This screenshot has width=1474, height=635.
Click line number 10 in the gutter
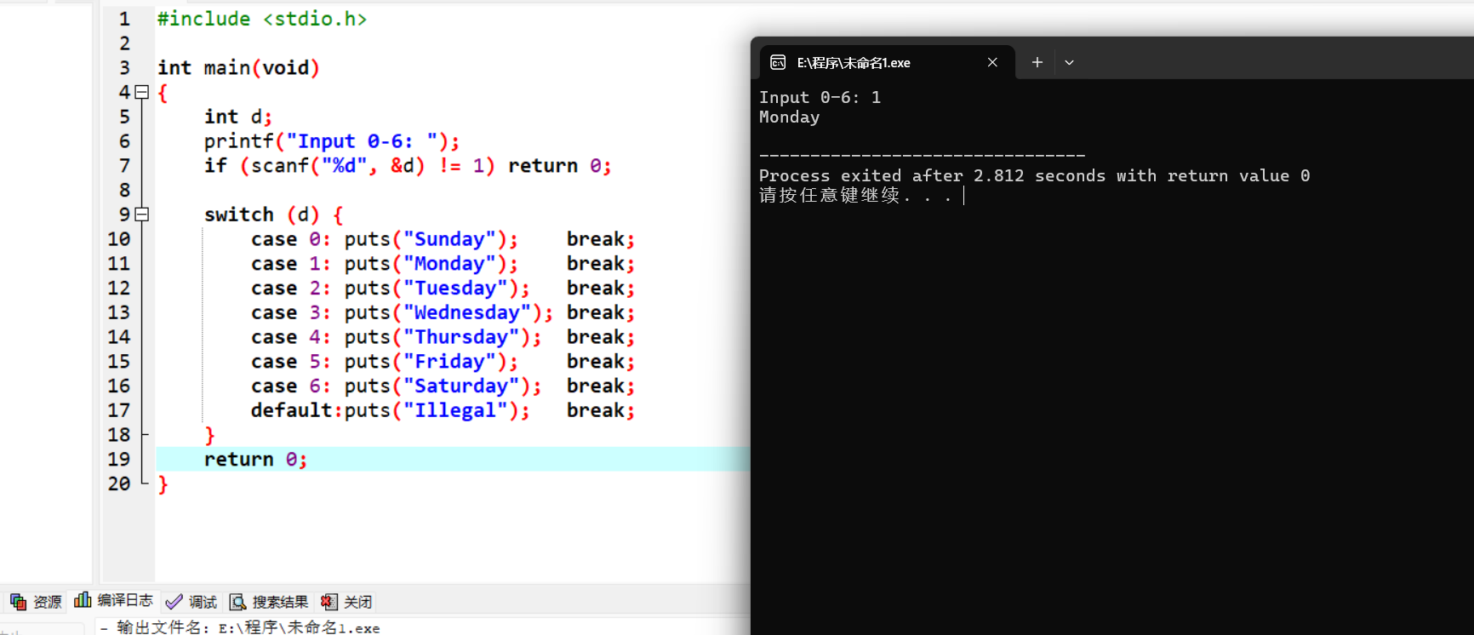[119, 239]
